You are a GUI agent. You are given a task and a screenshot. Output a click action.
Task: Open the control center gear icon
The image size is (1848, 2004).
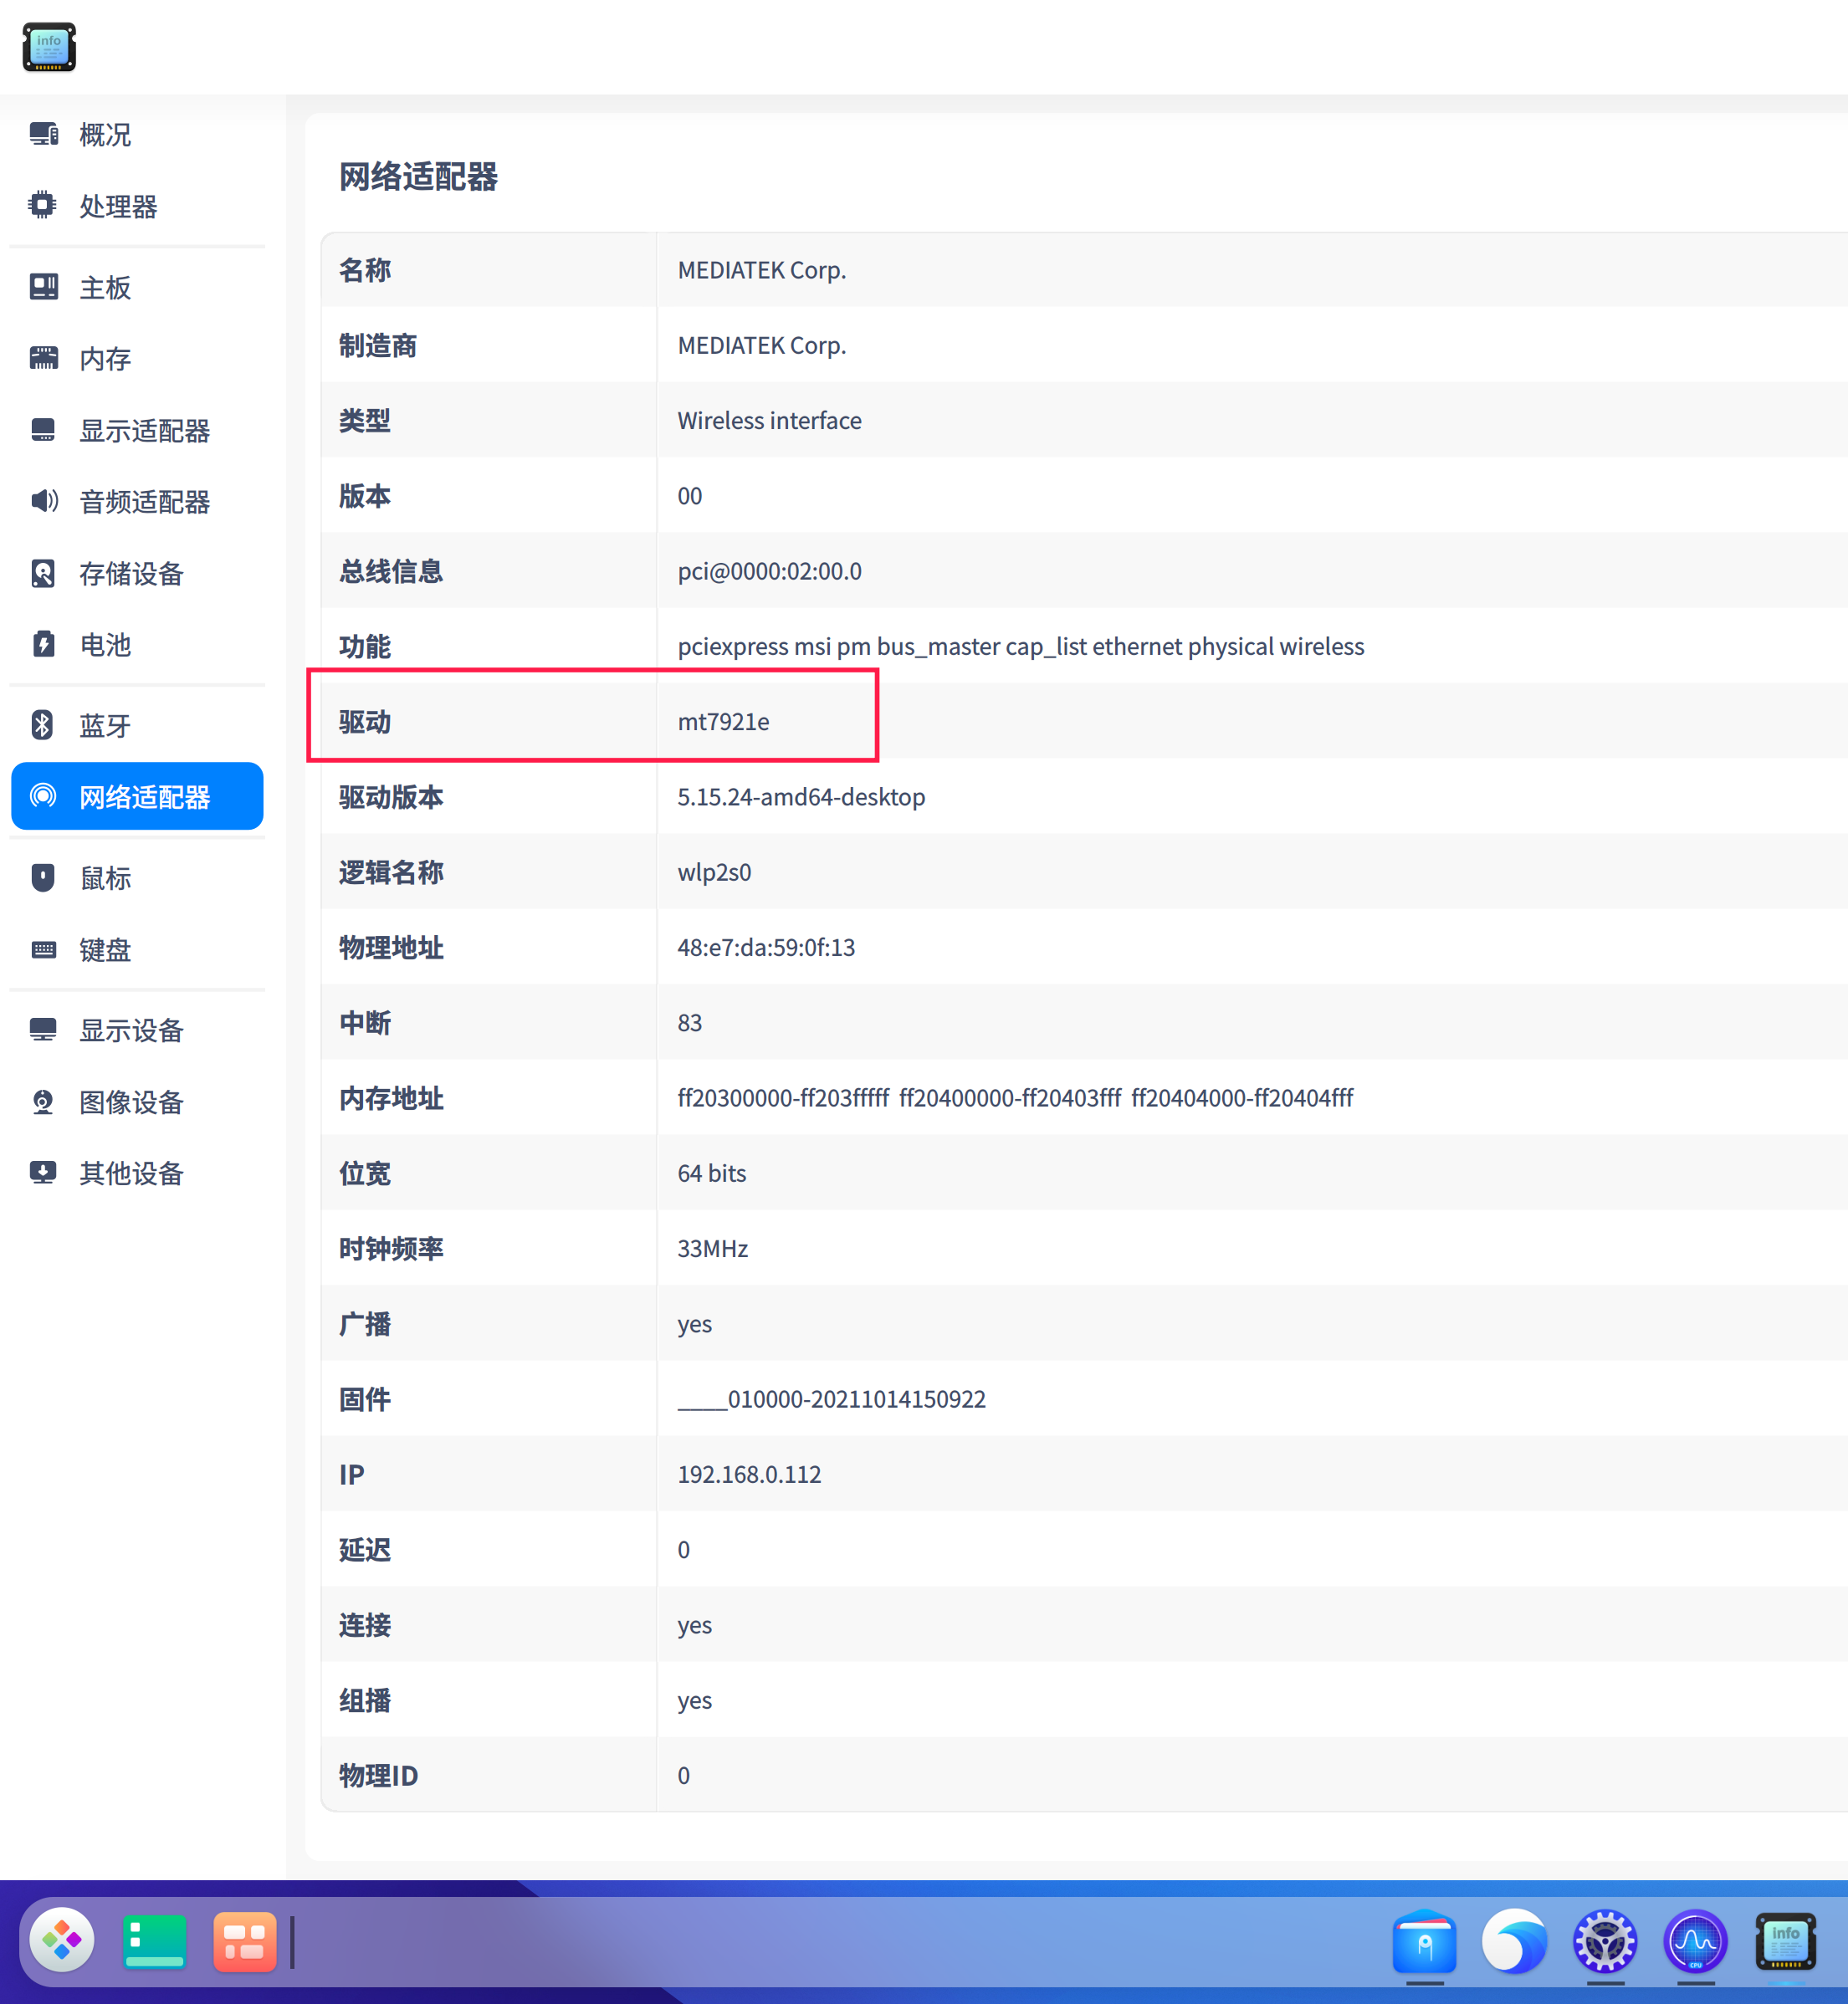click(1605, 1940)
